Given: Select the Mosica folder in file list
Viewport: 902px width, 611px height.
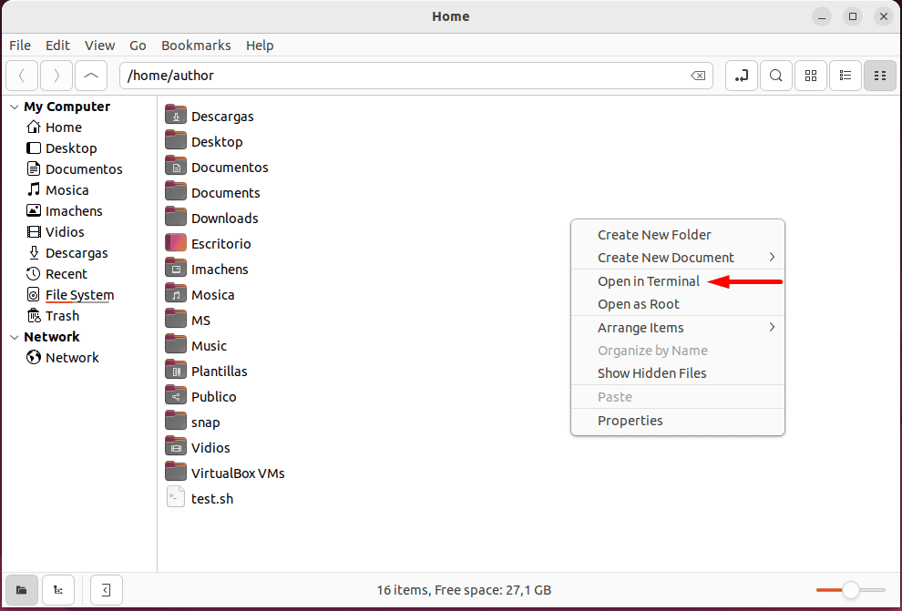Looking at the screenshot, I should (200, 294).
